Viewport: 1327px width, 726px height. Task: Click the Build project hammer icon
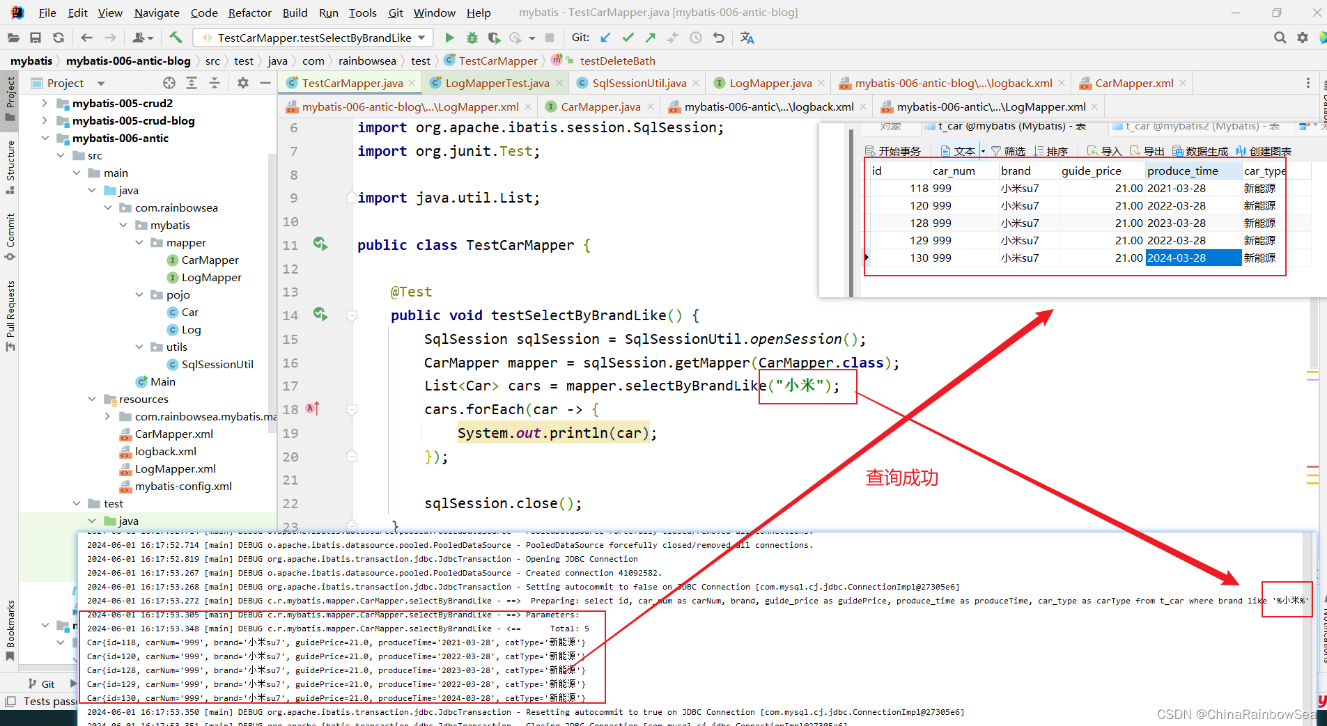point(176,38)
